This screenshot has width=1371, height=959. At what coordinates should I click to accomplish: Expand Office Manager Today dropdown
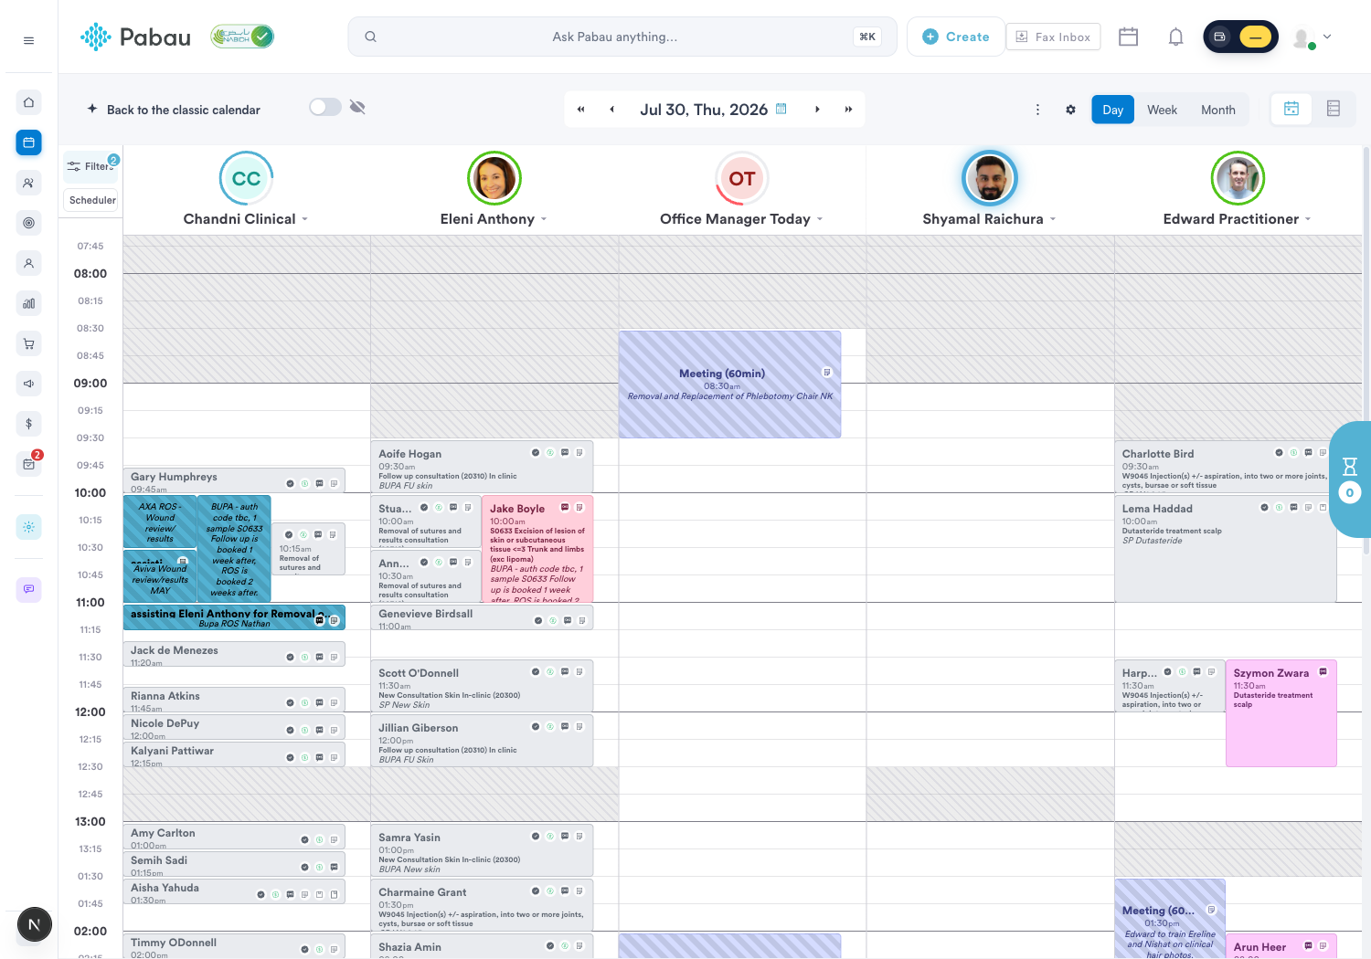(x=820, y=219)
